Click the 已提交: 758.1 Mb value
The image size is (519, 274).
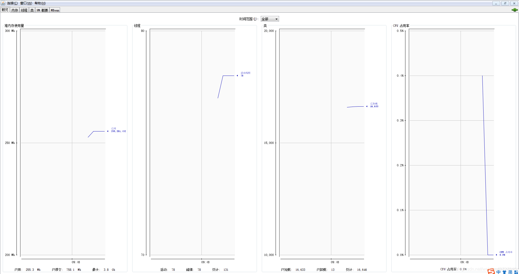click(x=66, y=270)
